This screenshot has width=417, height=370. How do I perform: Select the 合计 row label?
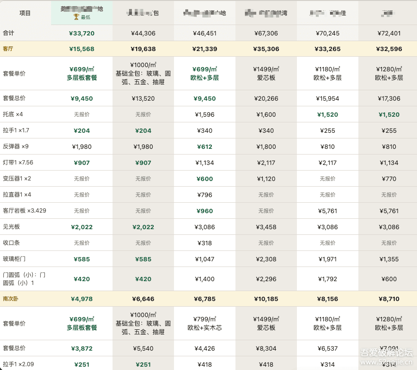[8, 33]
